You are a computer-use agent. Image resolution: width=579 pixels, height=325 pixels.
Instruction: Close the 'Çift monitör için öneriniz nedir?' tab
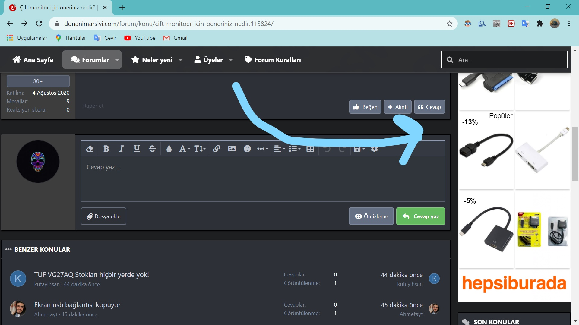coord(105,8)
